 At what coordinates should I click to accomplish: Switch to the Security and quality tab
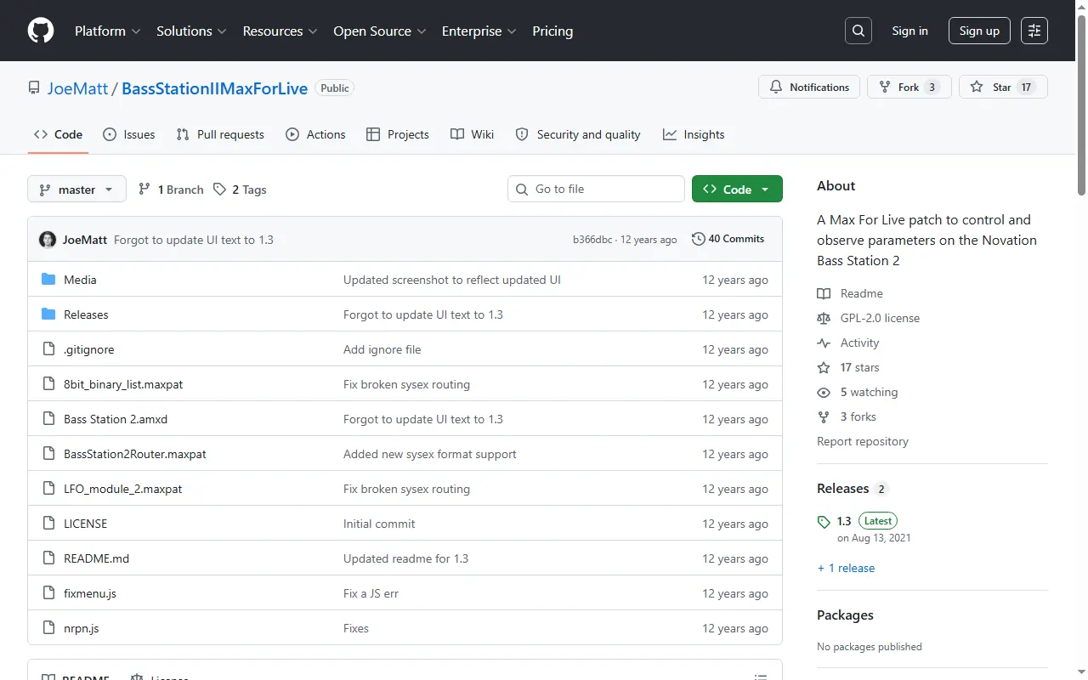point(578,134)
